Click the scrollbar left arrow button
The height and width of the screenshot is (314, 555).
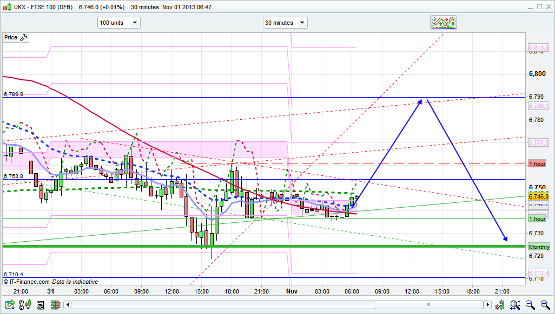[68, 305]
